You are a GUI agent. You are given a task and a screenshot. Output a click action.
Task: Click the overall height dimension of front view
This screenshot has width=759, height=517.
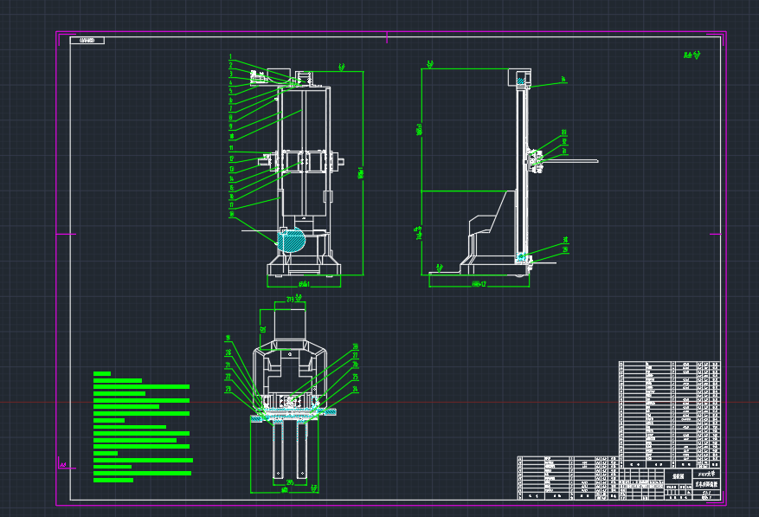pyautogui.click(x=362, y=173)
